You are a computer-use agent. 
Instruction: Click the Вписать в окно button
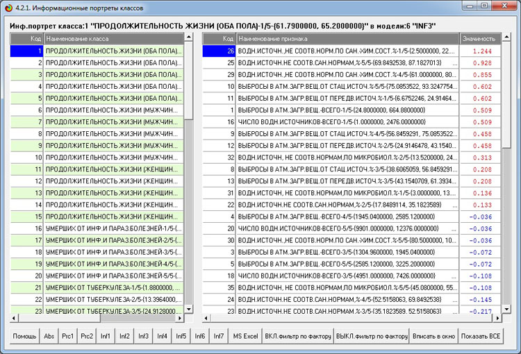coord(433,336)
